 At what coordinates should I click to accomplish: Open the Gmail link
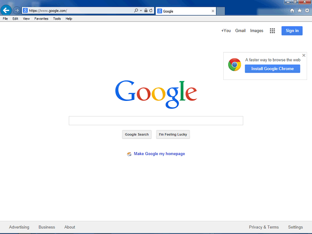tap(240, 31)
